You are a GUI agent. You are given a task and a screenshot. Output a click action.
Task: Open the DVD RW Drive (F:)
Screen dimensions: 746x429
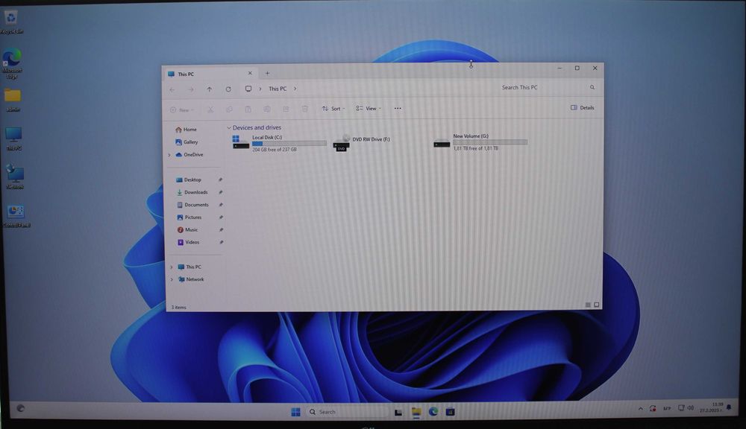[x=362, y=142]
